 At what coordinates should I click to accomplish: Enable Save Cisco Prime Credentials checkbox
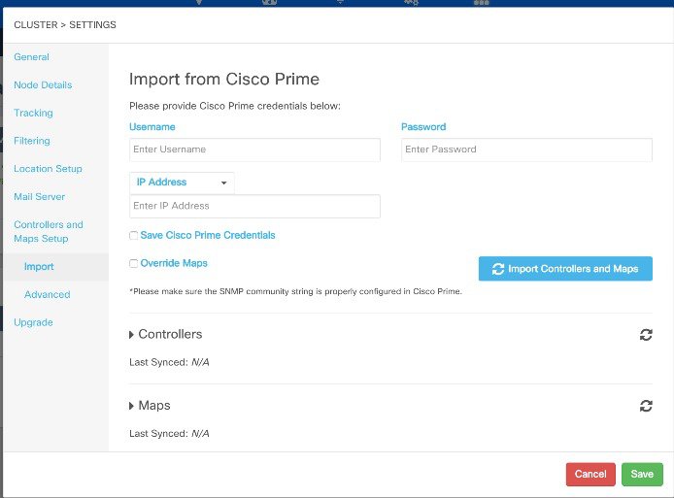pyautogui.click(x=134, y=236)
